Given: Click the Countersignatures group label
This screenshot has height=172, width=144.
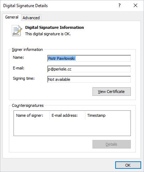Looking at the screenshot, I should [28, 105].
